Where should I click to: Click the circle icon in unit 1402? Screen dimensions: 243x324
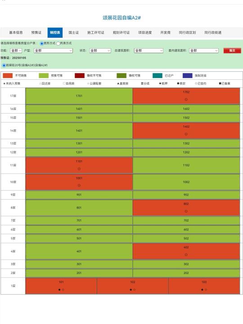point(186,134)
